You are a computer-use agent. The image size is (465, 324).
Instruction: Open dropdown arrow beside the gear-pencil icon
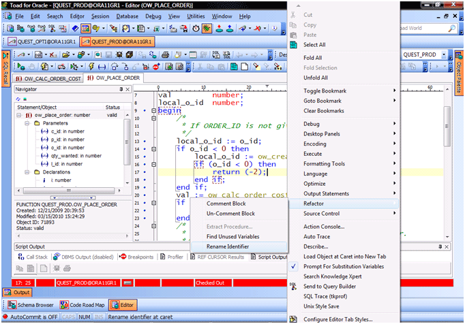pyautogui.click(x=104, y=29)
